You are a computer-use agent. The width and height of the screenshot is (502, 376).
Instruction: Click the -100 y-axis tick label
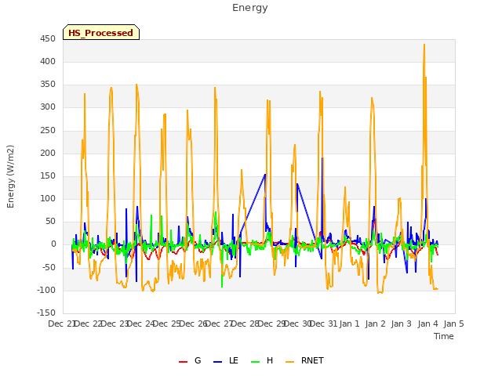click(x=46, y=290)
